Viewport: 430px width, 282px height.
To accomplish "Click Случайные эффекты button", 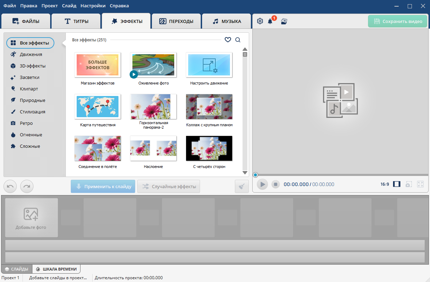I will pyautogui.click(x=169, y=186).
